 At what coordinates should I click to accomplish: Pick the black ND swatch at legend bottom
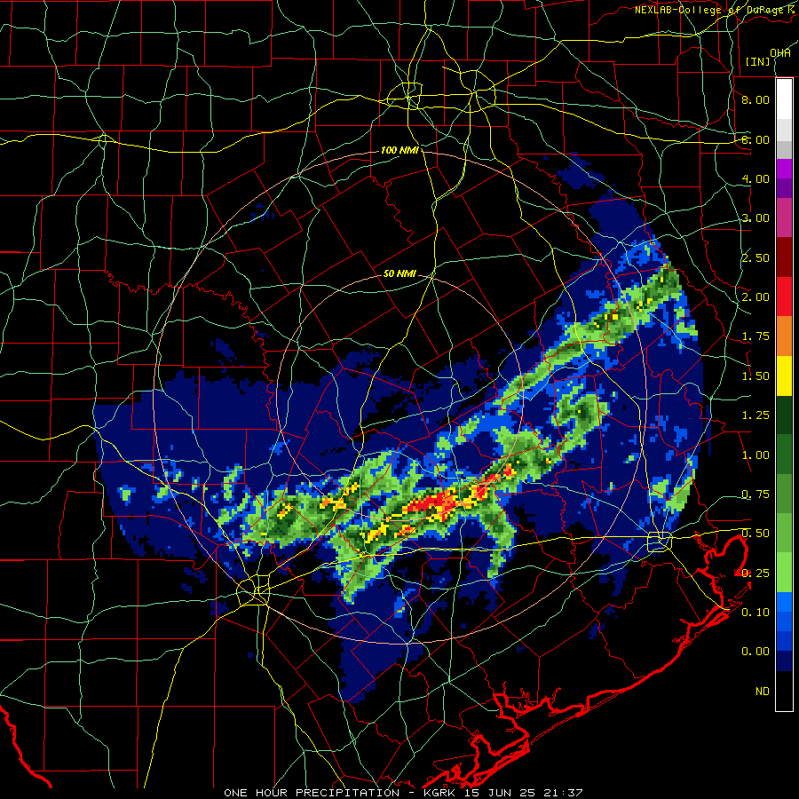pyautogui.click(x=784, y=691)
